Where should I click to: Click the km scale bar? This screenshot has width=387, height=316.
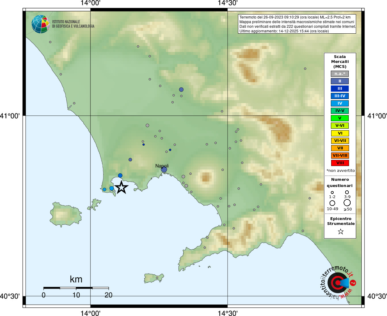76,288
